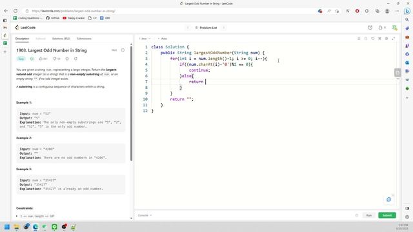Open the sticky note panel at the editor's right edge
This screenshot has width=413, height=232.
tap(398, 72)
